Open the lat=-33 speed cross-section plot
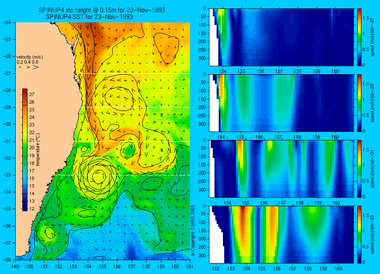Image resolution: width=380 pixels, height=274 pixels. 281,234
